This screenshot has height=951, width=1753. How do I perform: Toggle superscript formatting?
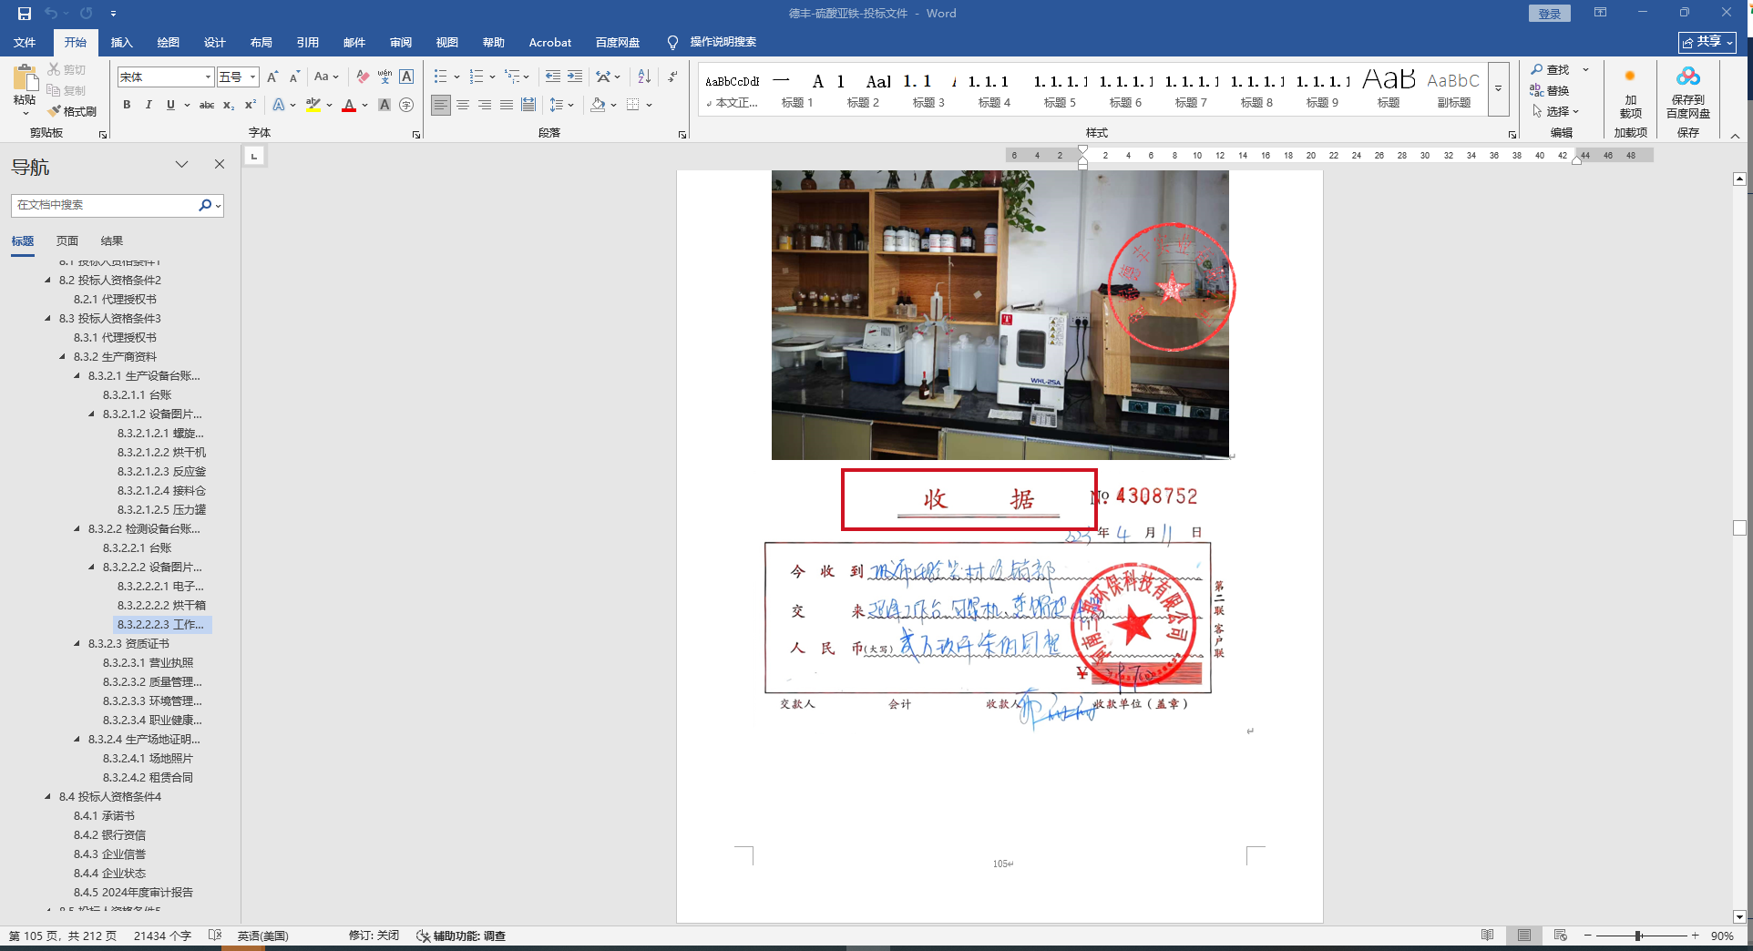point(251,106)
